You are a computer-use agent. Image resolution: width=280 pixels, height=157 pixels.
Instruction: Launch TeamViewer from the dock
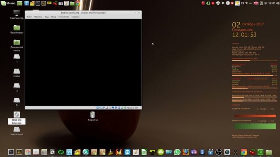(x=127, y=152)
